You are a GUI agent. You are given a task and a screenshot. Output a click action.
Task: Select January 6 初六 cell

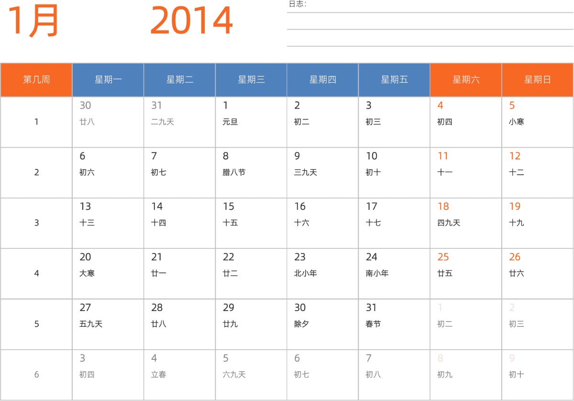108,173
